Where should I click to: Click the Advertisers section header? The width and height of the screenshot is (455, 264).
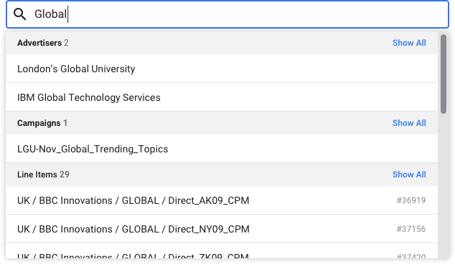222,43
